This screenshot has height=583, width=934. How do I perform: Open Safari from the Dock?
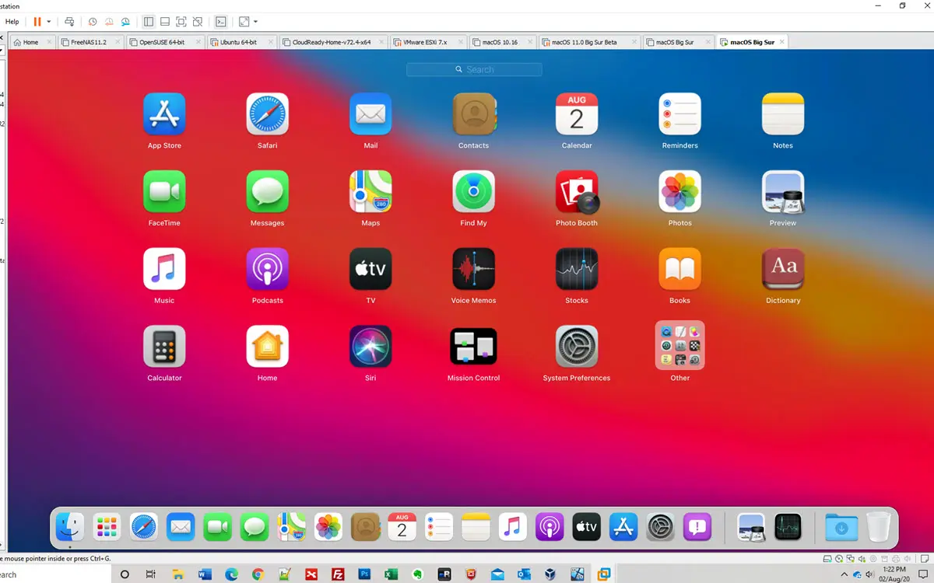coord(144,527)
